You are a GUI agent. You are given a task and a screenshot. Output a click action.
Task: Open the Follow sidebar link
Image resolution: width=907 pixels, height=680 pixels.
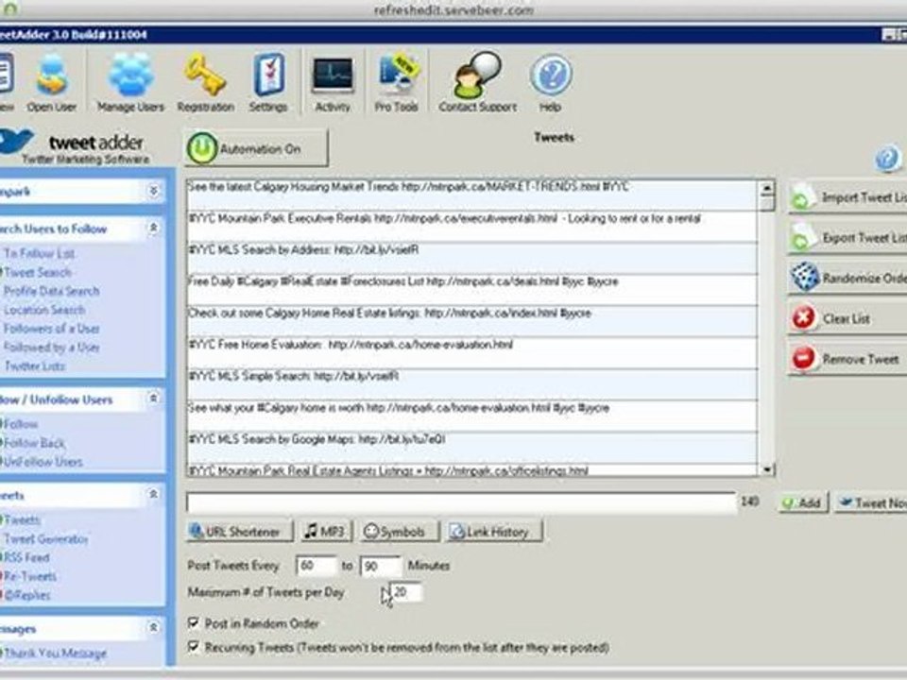pyautogui.click(x=21, y=424)
